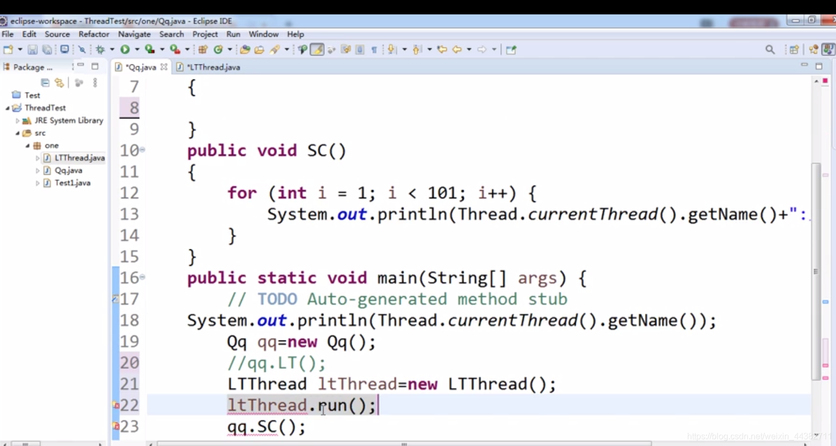
Task: Open the New Java Class dropdown arrow
Action: tap(230, 50)
